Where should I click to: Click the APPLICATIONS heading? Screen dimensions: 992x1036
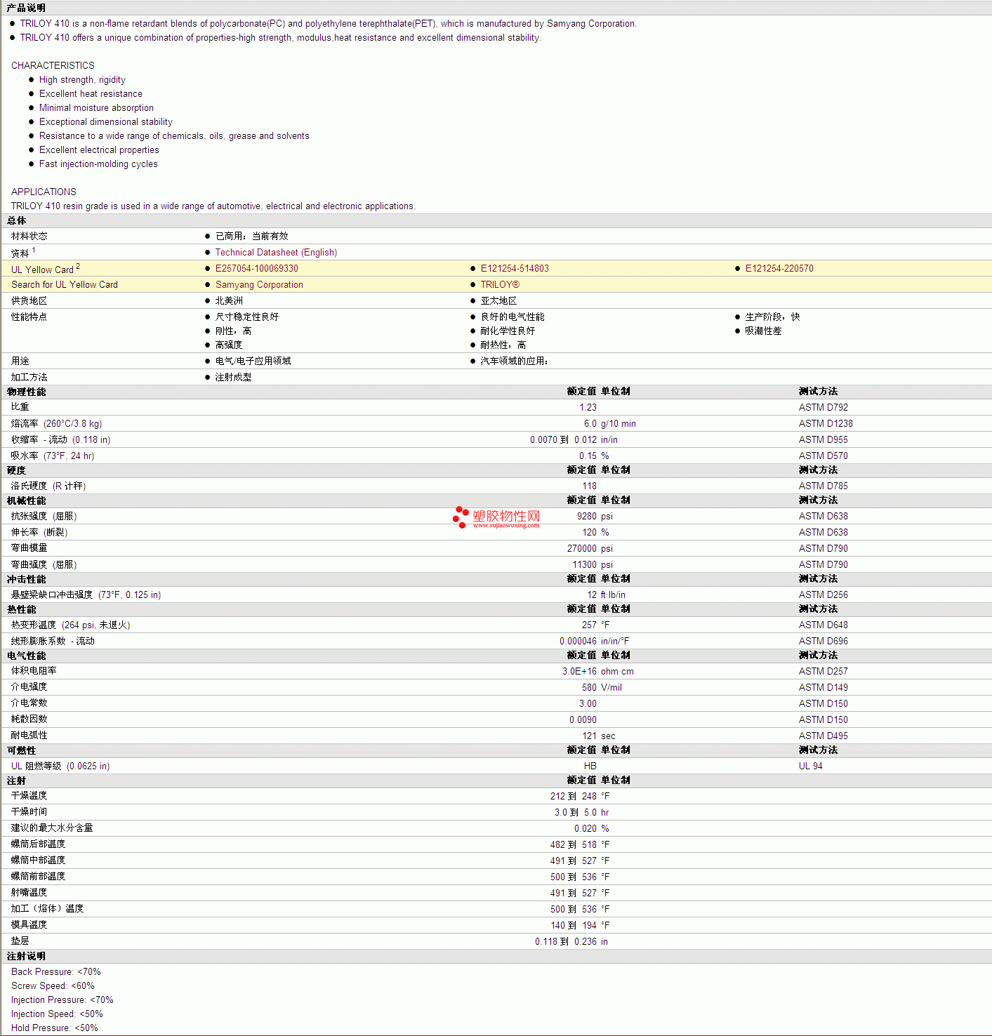coord(44,192)
